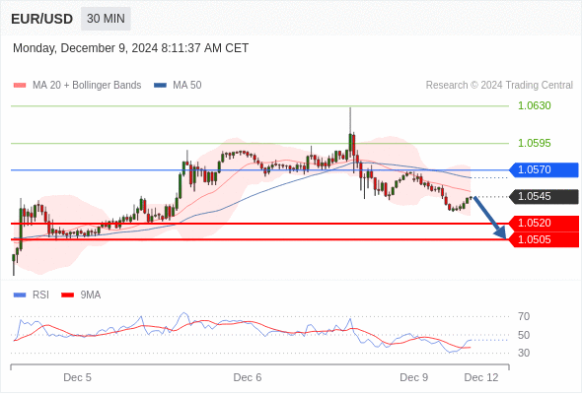Click the Research © 2024 Trading Central credit
Screen dimensions: 582x394
point(499,86)
